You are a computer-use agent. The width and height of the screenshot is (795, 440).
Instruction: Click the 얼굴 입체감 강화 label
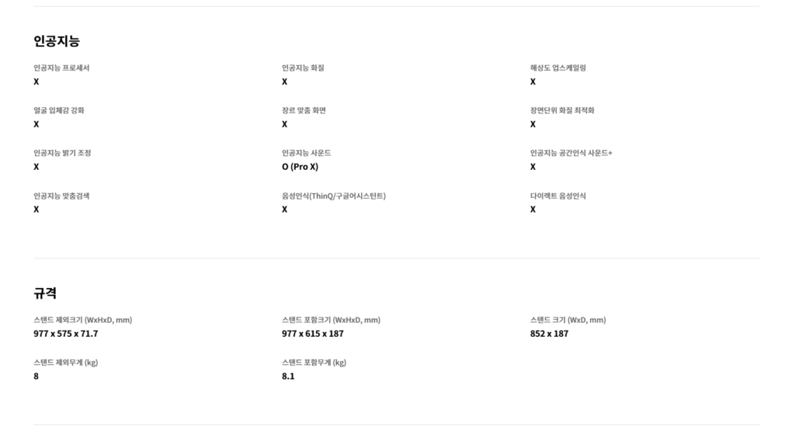click(x=59, y=110)
